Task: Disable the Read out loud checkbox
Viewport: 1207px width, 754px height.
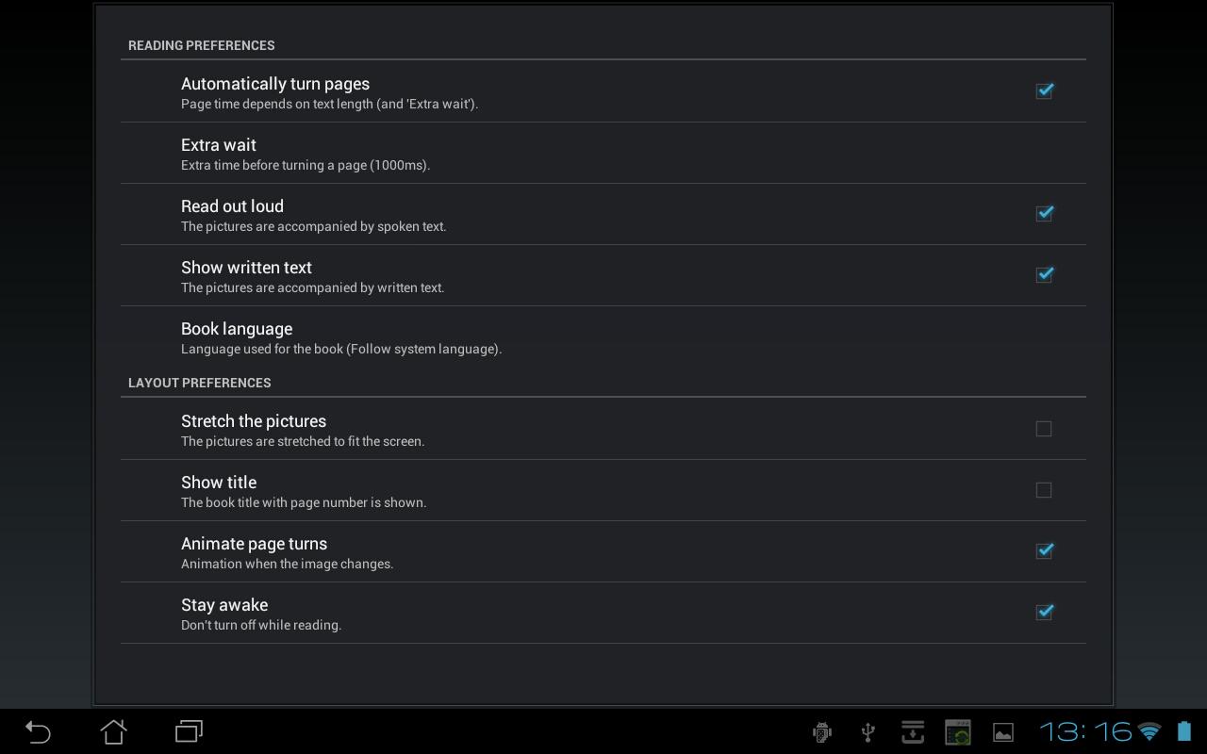Action: 1044,213
